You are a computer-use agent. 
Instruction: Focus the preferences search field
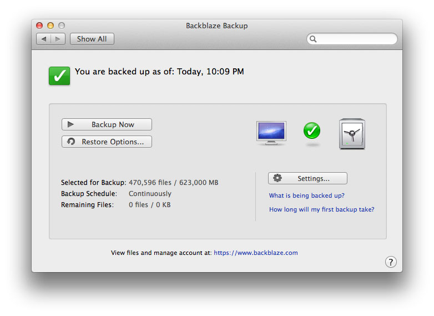pos(356,39)
